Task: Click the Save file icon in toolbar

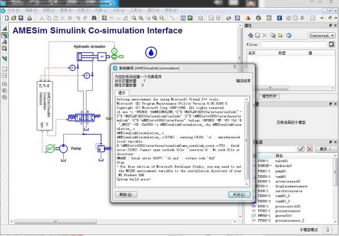Action: [22, 18]
